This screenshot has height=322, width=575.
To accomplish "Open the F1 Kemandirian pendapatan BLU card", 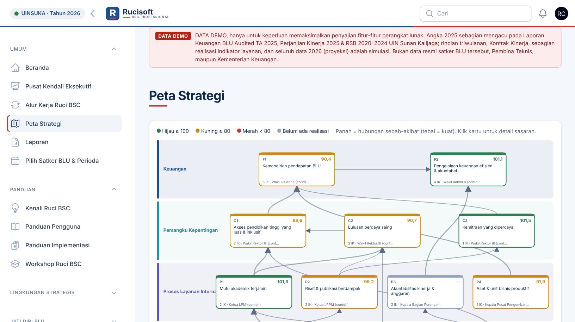I will [x=297, y=169].
